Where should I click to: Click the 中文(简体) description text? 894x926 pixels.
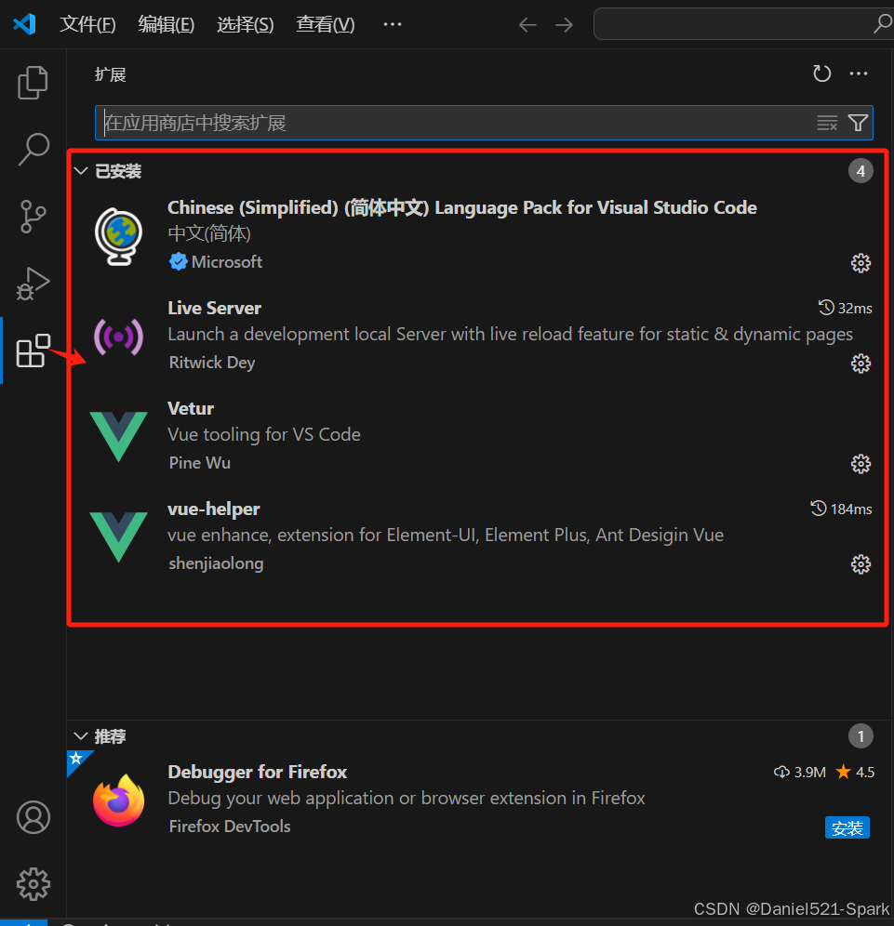[x=209, y=234]
